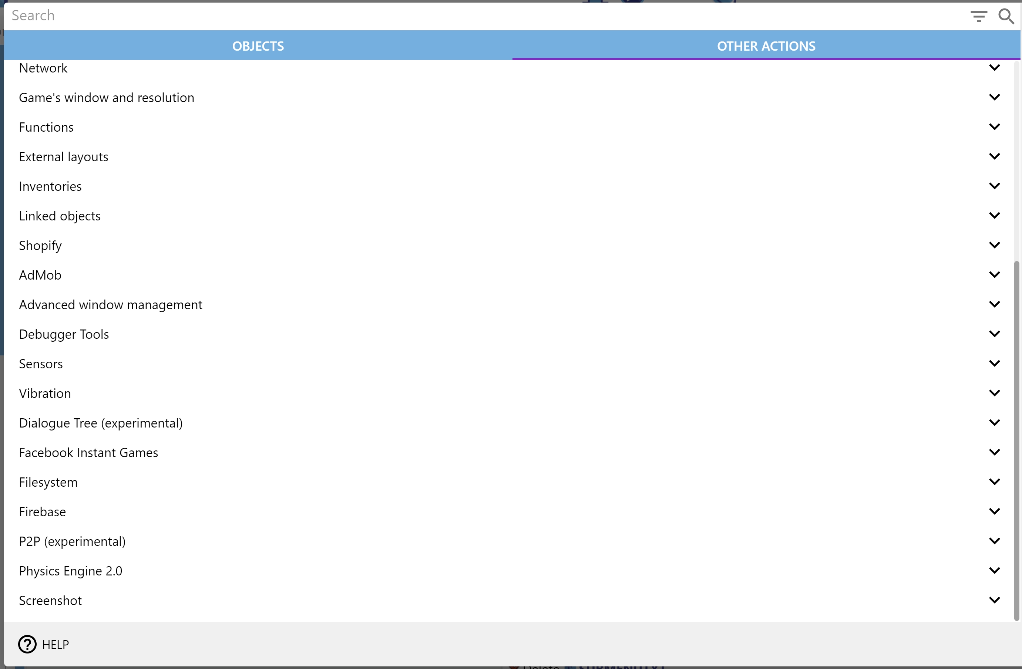Expand the Physics Engine 2.0 chevron
The image size is (1022, 669).
pyautogui.click(x=995, y=571)
